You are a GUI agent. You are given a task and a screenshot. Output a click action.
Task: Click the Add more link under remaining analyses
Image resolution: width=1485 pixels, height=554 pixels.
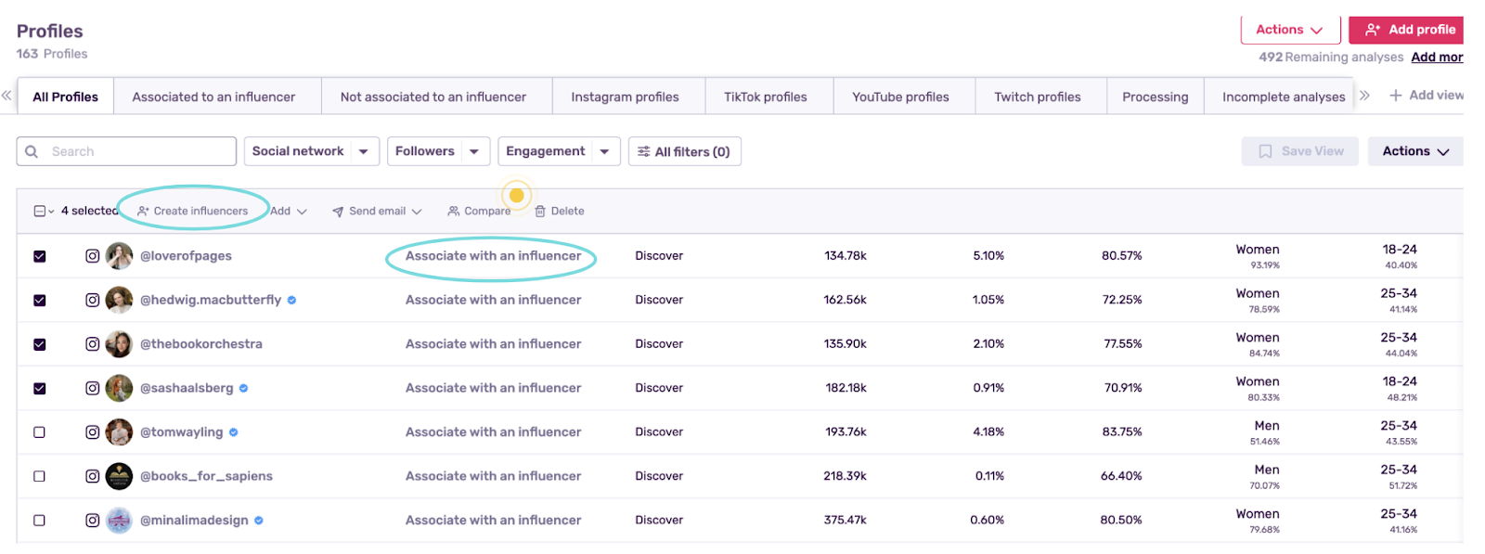(x=1437, y=58)
